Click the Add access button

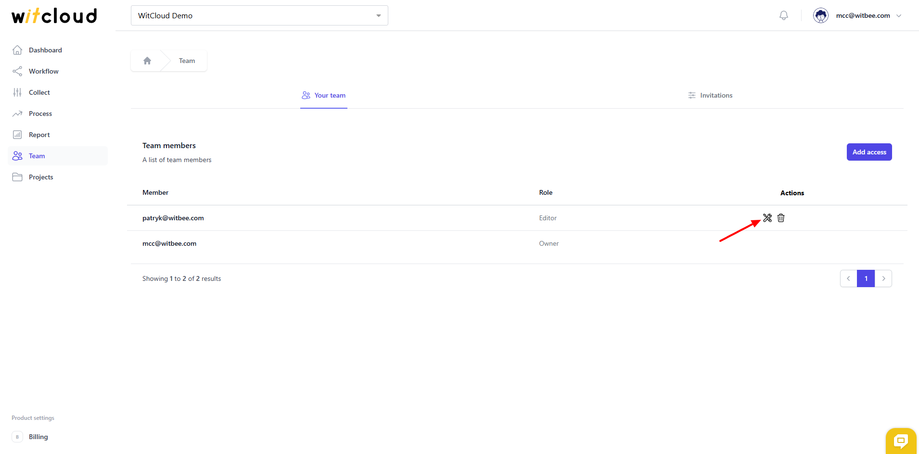869,152
